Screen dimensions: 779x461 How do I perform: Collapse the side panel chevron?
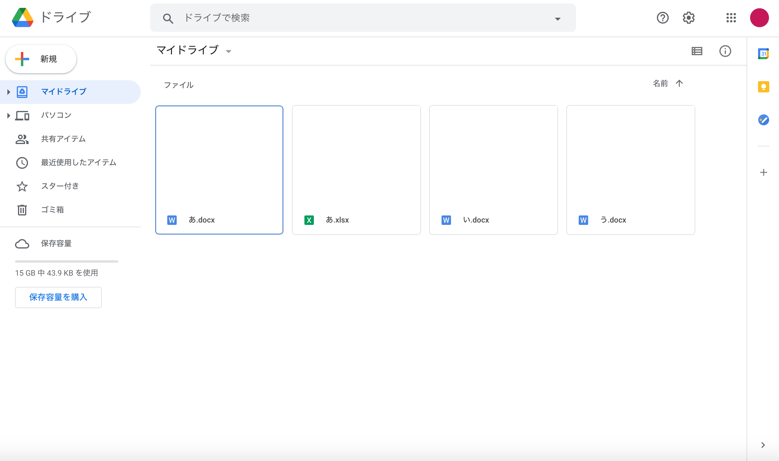point(763,445)
